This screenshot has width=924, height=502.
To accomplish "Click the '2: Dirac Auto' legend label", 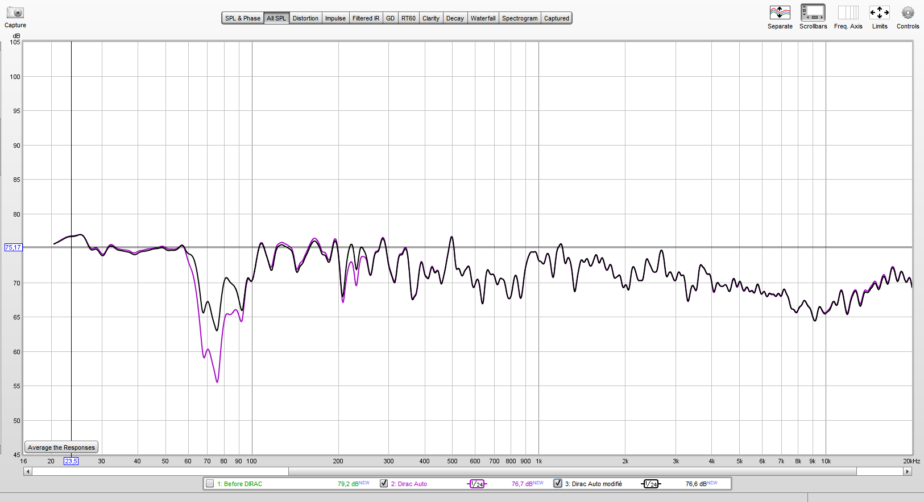I will pyautogui.click(x=409, y=484).
